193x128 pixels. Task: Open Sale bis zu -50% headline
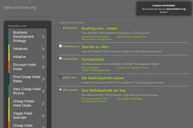(x=95, y=47)
